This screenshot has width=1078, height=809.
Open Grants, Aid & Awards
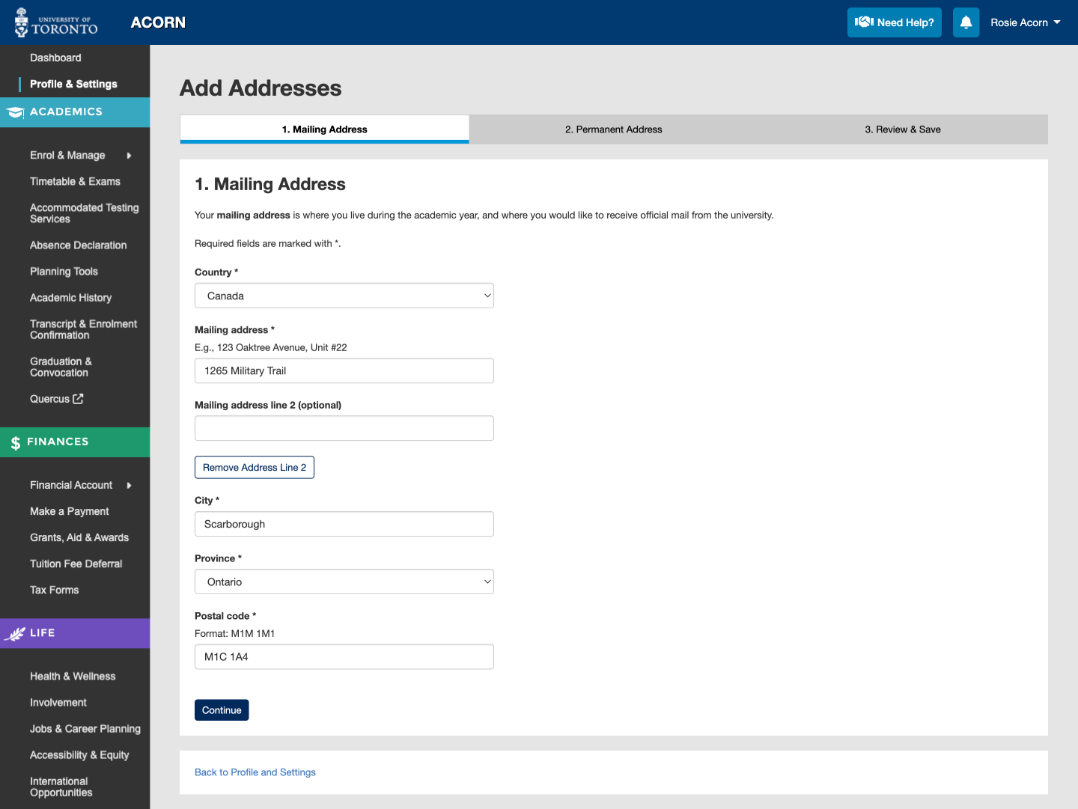pos(79,537)
